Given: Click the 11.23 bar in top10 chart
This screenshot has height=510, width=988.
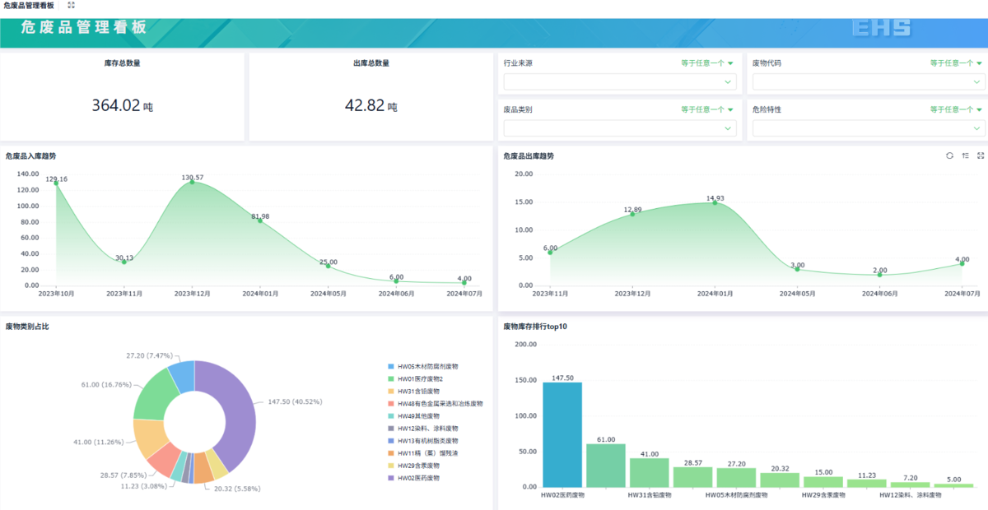Looking at the screenshot, I should (x=867, y=483).
